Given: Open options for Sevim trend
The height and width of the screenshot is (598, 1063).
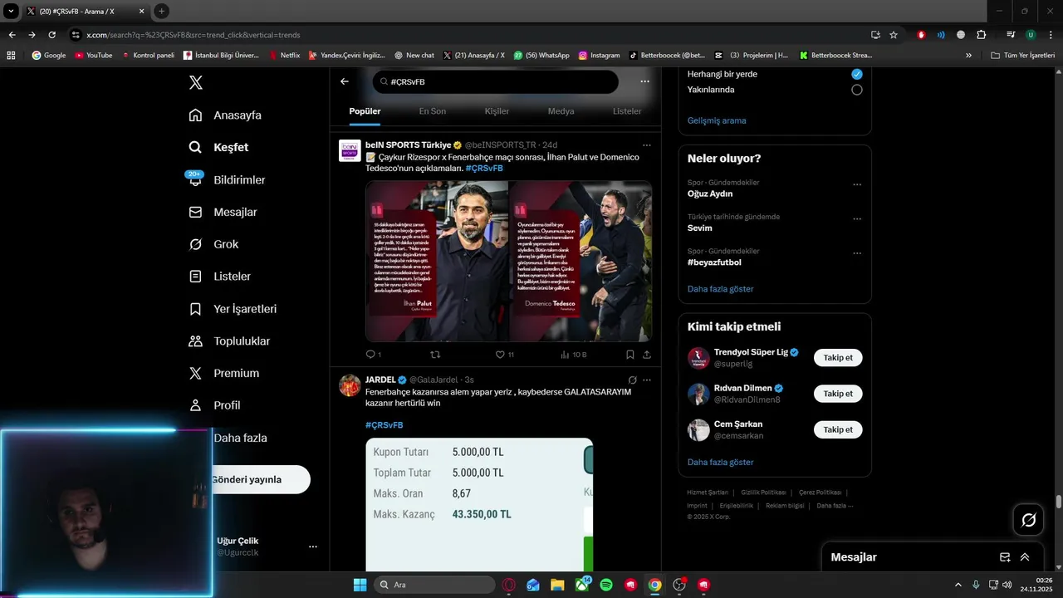Looking at the screenshot, I should [857, 219].
